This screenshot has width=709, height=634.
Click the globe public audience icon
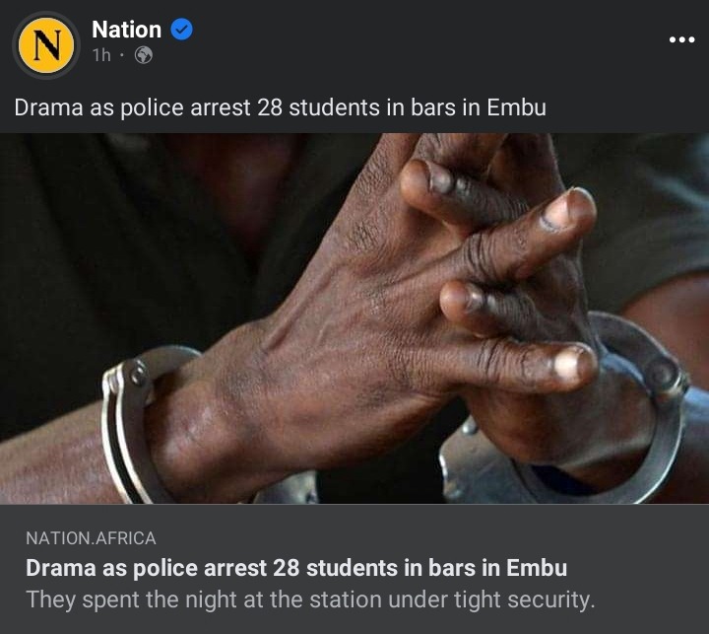click(144, 55)
